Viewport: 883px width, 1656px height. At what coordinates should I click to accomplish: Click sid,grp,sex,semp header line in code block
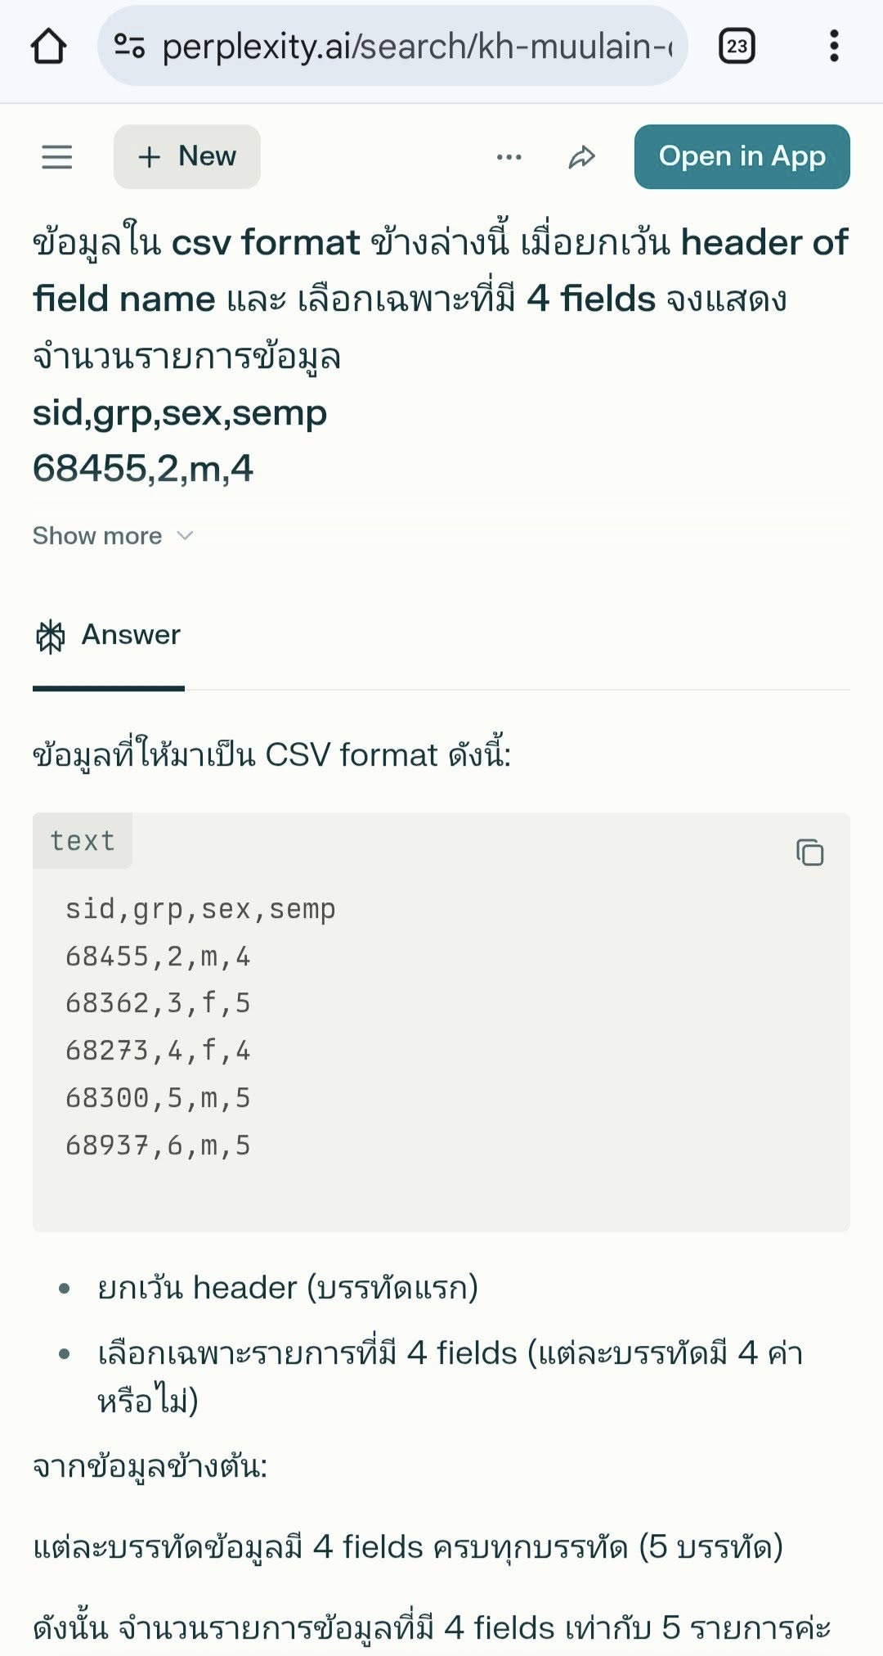(200, 909)
